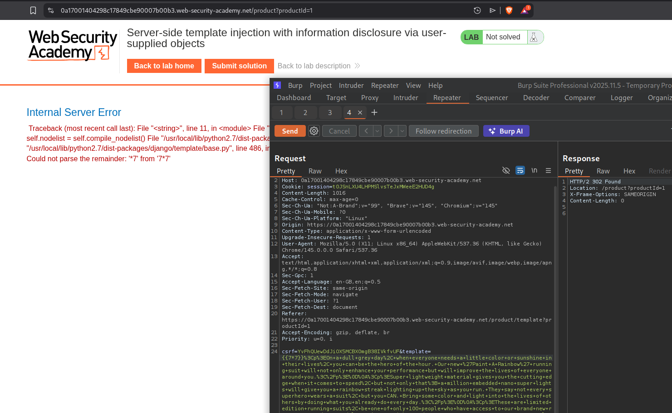This screenshot has height=413, width=672.
Task: Toggle hidden-message eye icon in Request pane
Action: (x=506, y=170)
